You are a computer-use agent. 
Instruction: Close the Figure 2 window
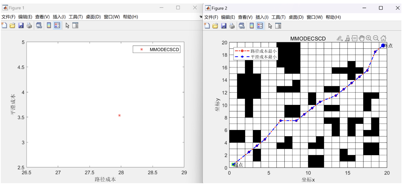pos(397,8)
